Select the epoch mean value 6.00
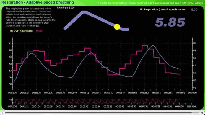The height and width of the screenshot is (115, 205). (194, 10)
